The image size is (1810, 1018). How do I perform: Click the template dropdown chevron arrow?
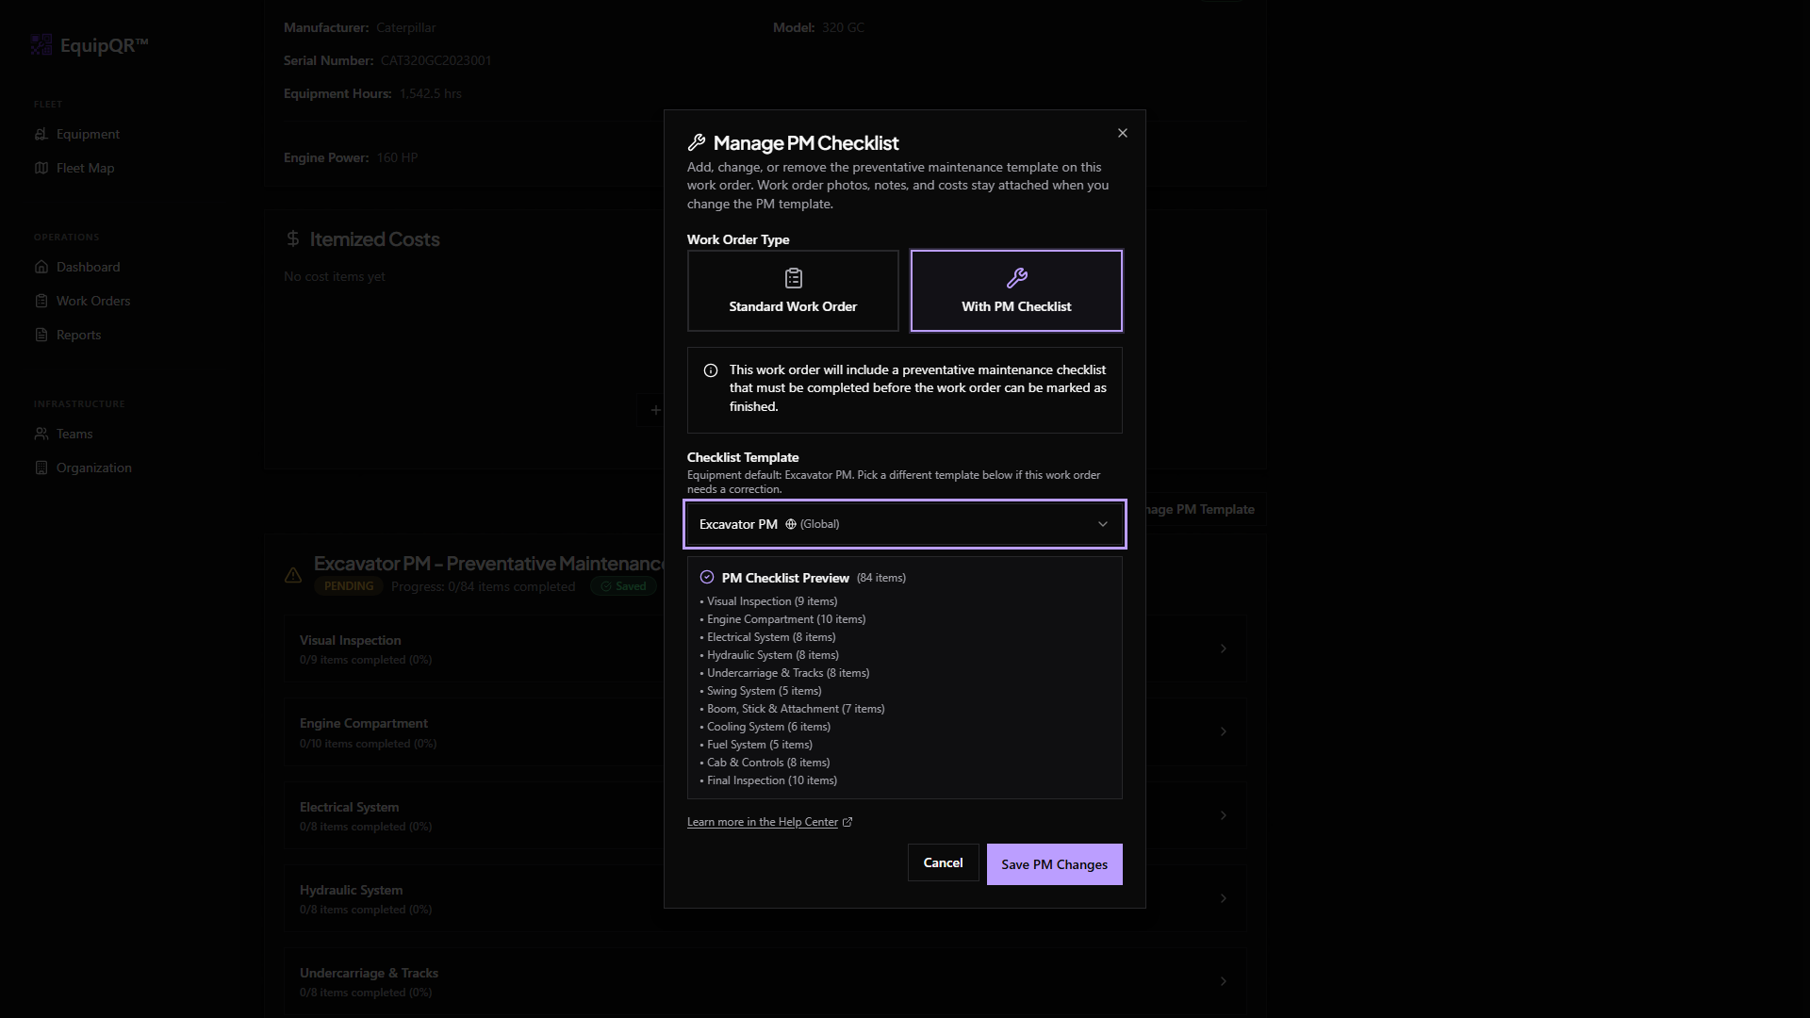click(x=1103, y=524)
